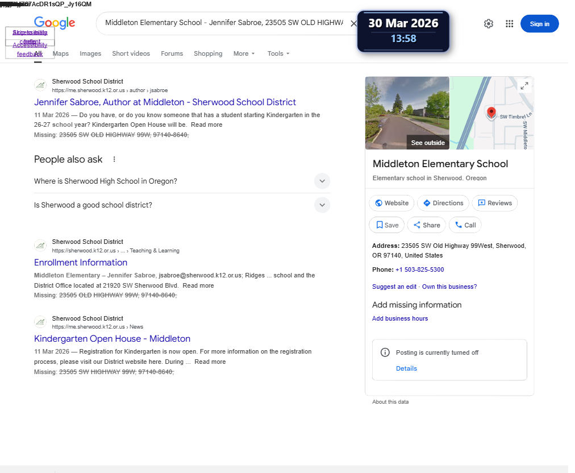Open the More dropdown menu

coord(244,53)
